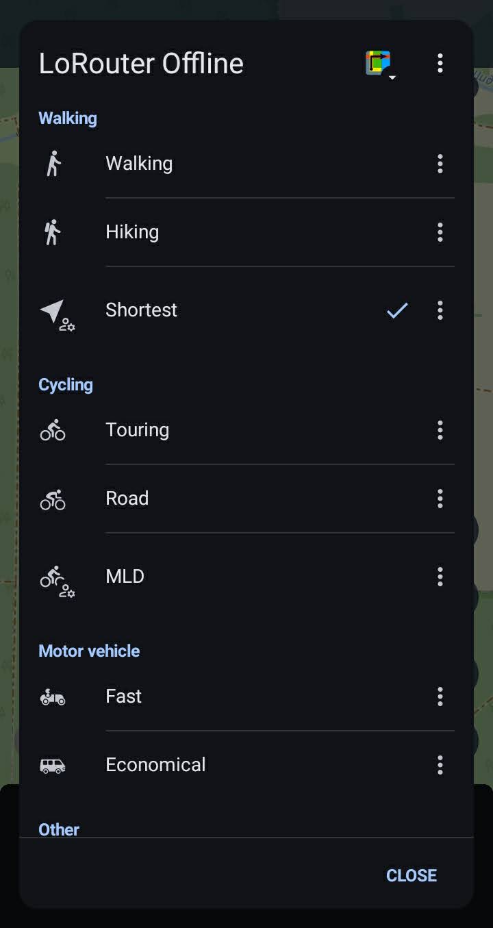Screen dimensions: 493x928
Task: Open three-dot menu for Fast profile
Action: [x=440, y=697]
